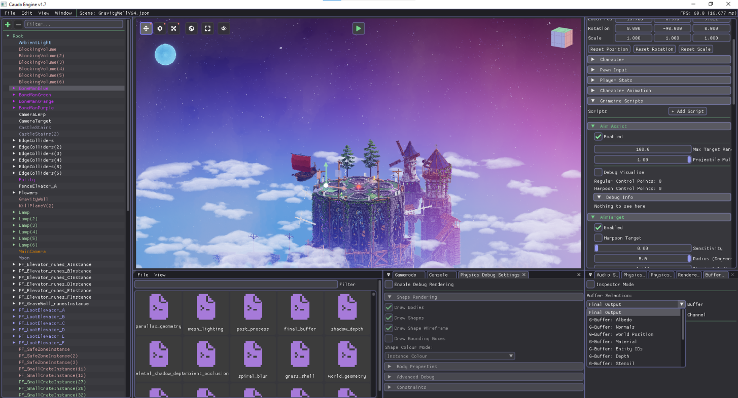Select the Move (translate) gizmo tool
Viewport: 738px width, 398px height.
point(146,28)
